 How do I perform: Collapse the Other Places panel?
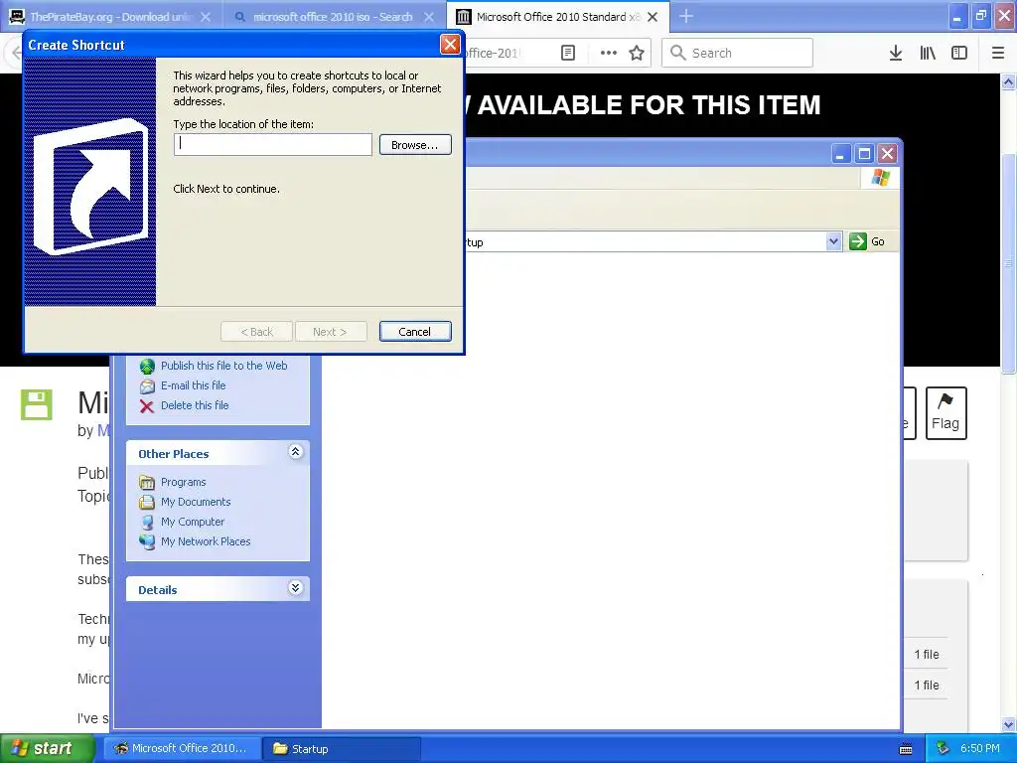[x=295, y=452]
